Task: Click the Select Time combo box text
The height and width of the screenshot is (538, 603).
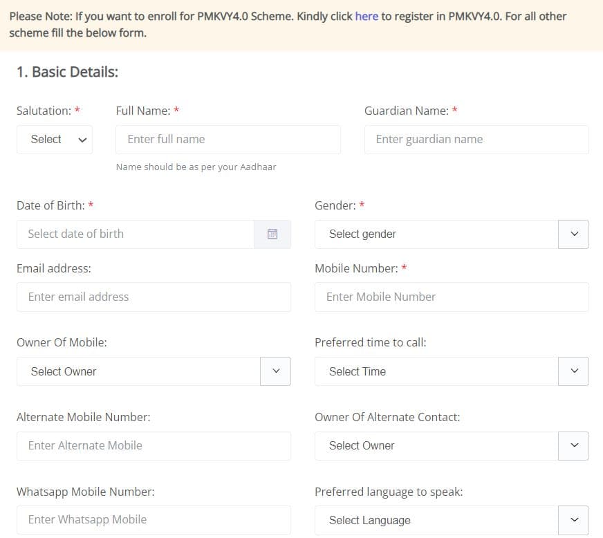Action: point(358,371)
